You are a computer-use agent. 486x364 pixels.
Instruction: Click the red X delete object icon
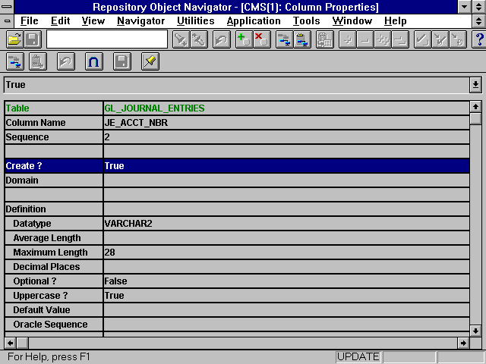[x=260, y=39]
